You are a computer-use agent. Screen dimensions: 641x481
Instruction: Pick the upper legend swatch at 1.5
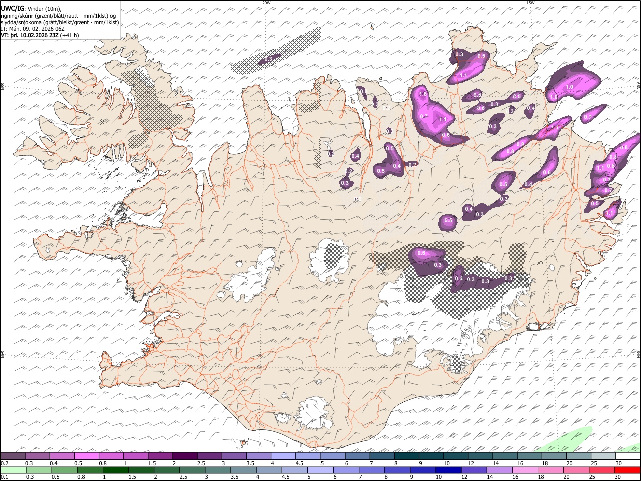[160, 456]
